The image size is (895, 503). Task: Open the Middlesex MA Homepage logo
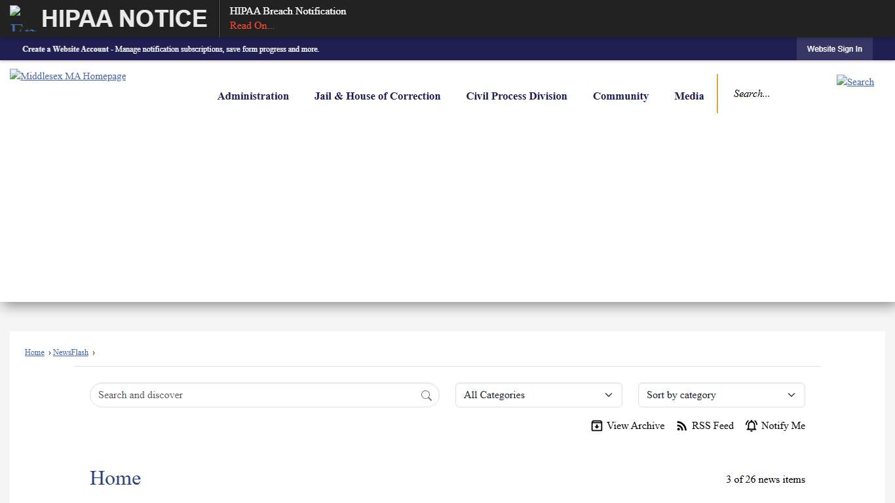[x=68, y=77]
